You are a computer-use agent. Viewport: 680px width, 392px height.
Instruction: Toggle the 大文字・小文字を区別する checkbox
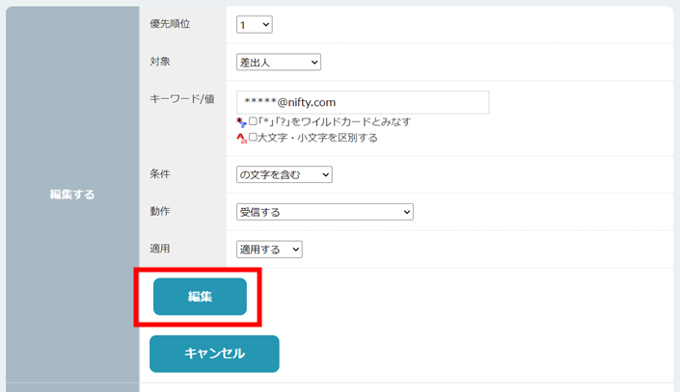[x=253, y=138]
